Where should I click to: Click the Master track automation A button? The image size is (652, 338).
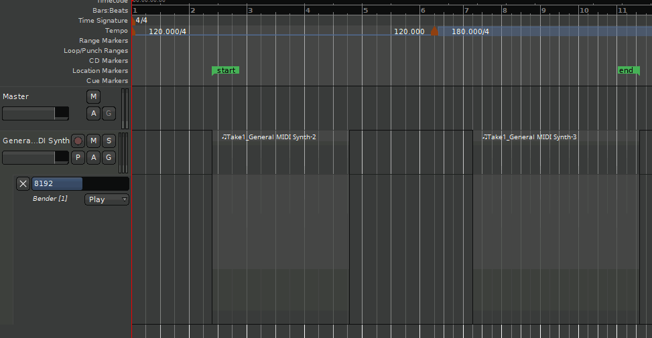(x=93, y=113)
